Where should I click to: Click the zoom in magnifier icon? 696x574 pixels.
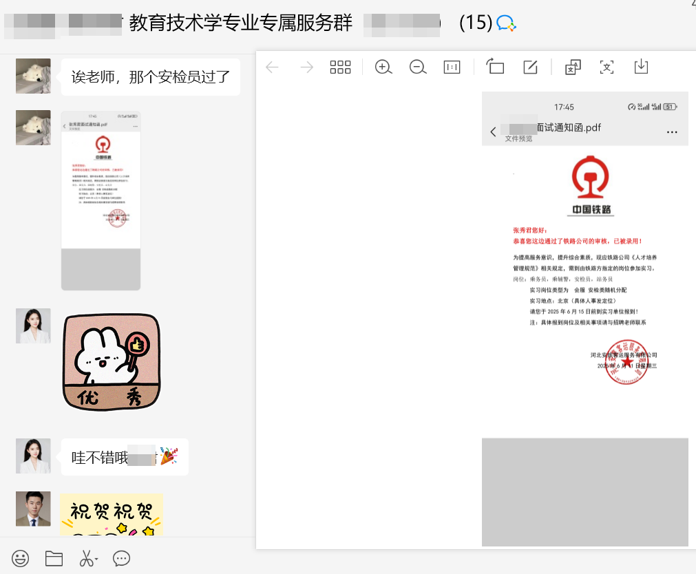(383, 67)
